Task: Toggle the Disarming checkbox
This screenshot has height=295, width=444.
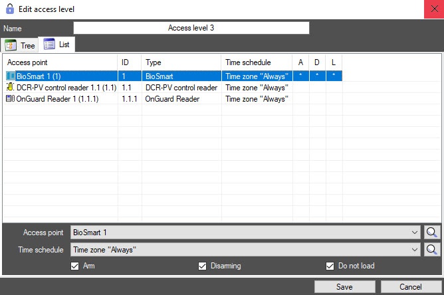Action: pos(202,266)
